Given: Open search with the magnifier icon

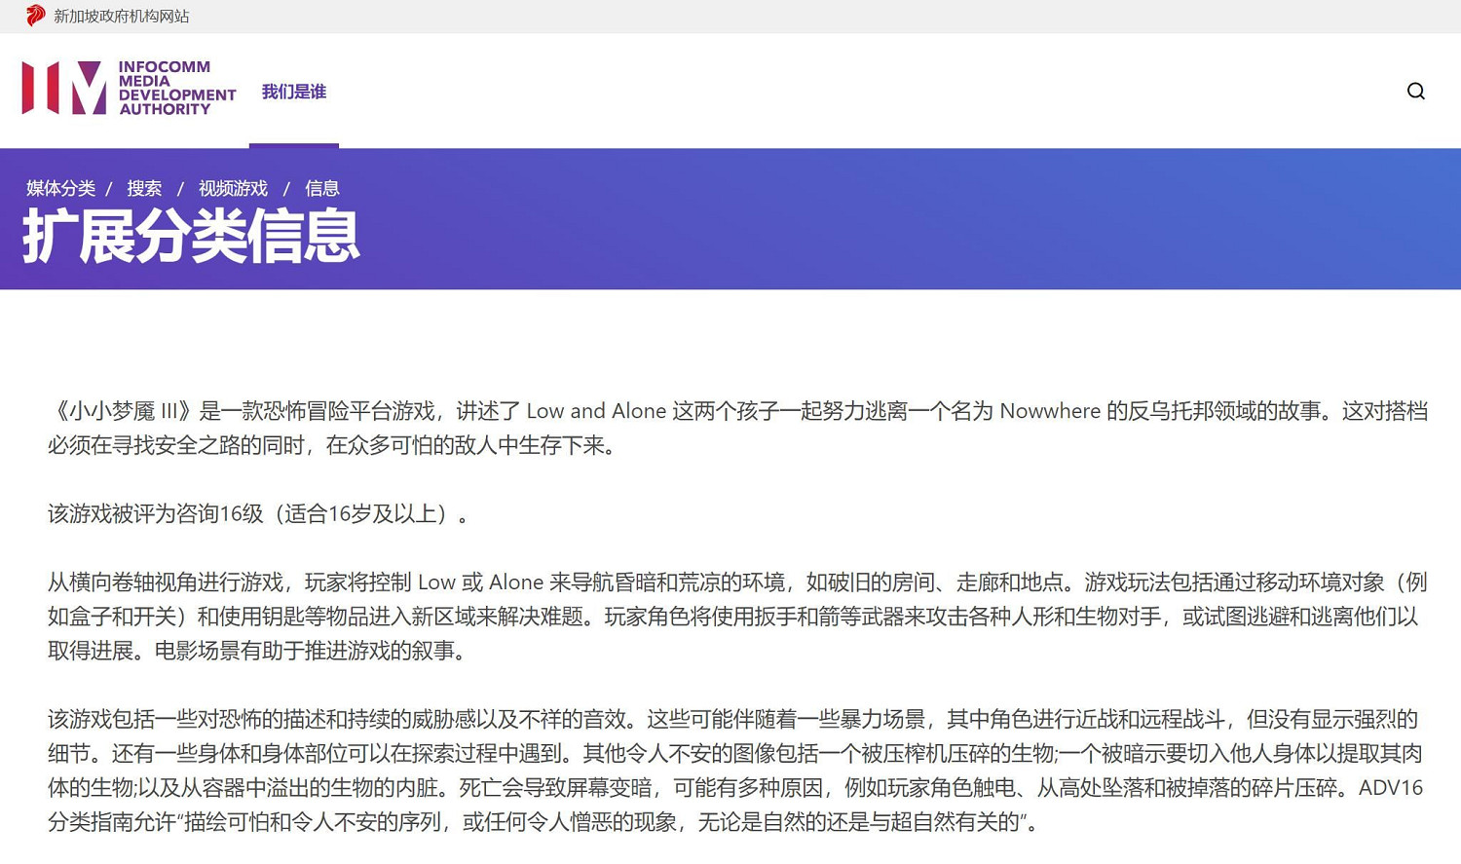Looking at the screenshot, I should pyautogui.click(x=1415, y=91).
